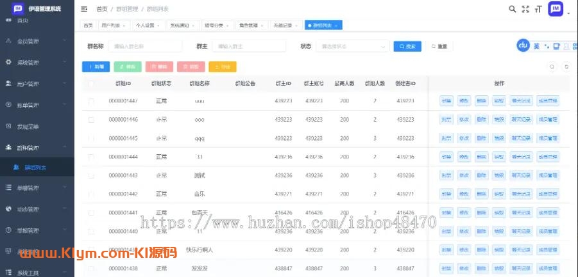The height and width of the screenshot is (277, 578).
Task: Open 发现菜单 in the sidebar
Action: click(x=37, y=127)
